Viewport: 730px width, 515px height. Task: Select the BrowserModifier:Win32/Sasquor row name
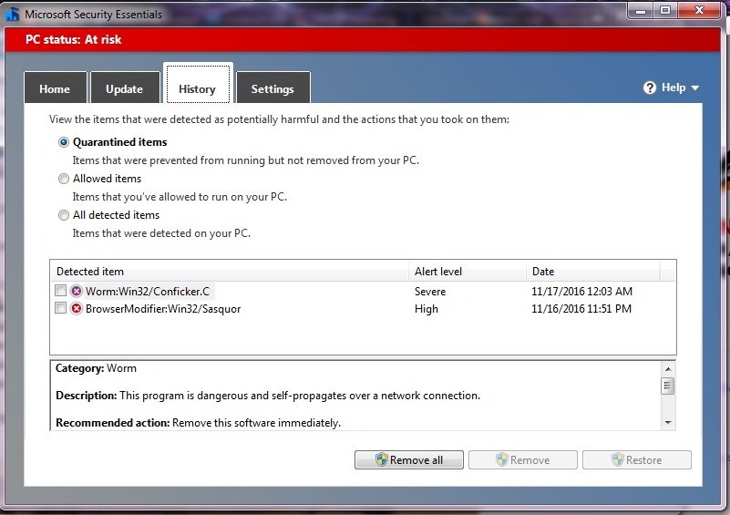click(163, 309)
